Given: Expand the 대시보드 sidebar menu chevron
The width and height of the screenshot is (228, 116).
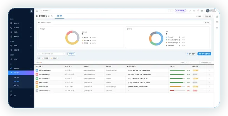Looking at the screenshot, I should click(31, 23).
